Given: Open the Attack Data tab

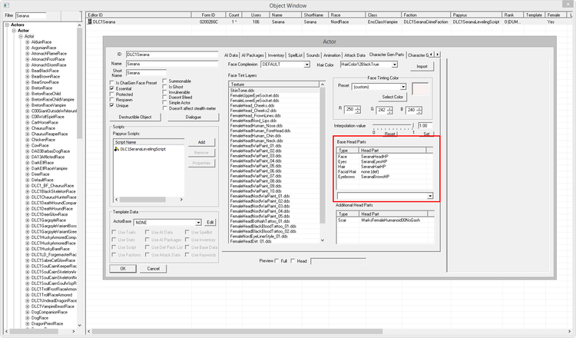Looking at the screenshot, I should (355, 55).
